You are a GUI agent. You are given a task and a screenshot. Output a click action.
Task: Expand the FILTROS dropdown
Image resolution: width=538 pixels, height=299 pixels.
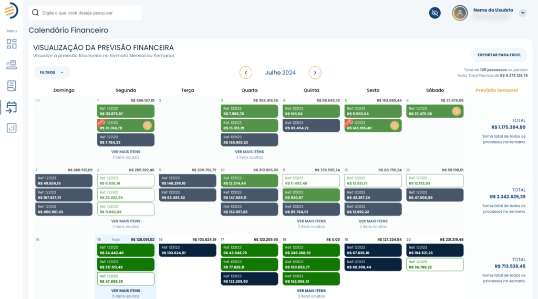click(x=51, y=73)
